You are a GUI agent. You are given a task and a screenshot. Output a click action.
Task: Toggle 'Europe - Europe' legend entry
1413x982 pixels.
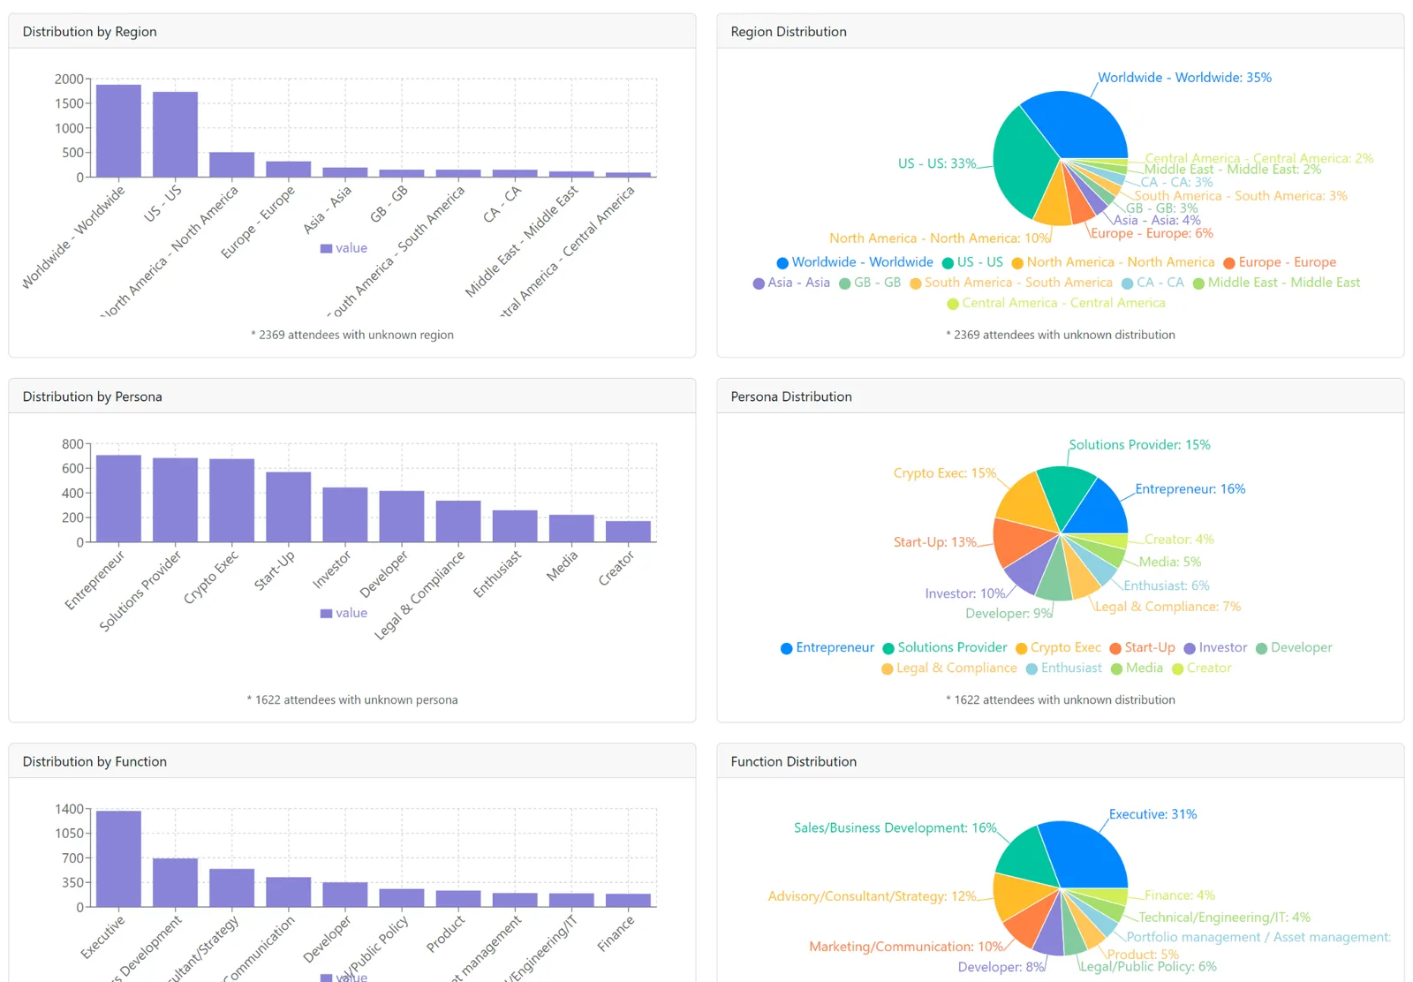1280,262
